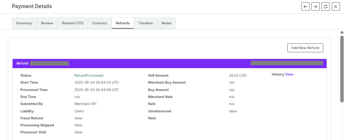Click the Merchant API value
The height and width of the screenshot is (140, 344).
tap(85, 104)
